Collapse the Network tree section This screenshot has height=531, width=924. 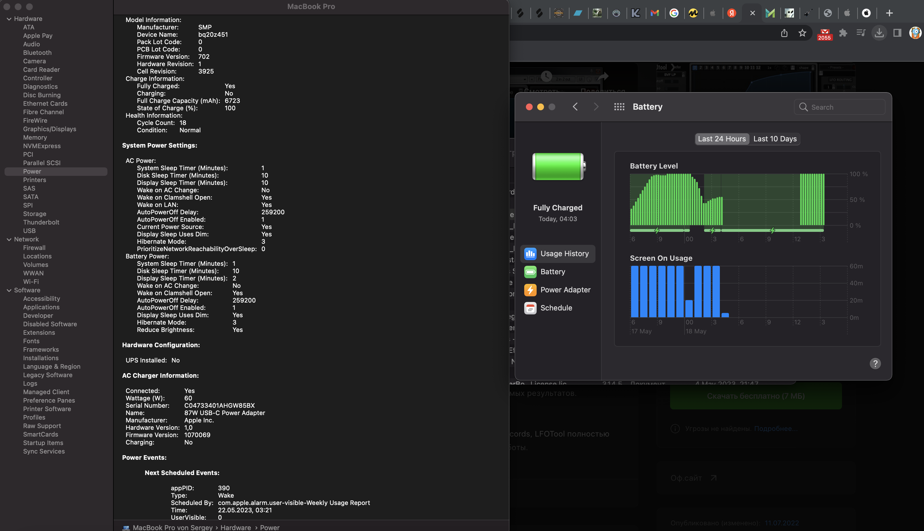[x=9, y=239]
